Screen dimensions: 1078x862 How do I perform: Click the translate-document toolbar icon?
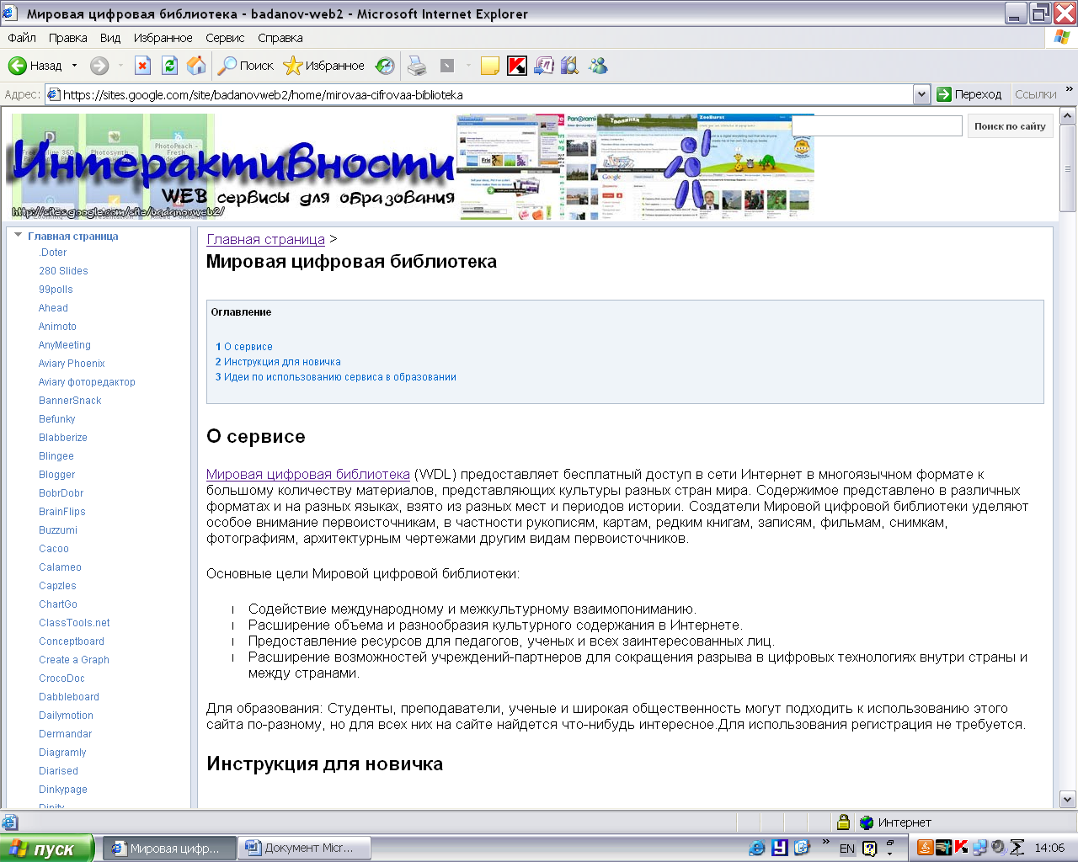pos(544,66)
